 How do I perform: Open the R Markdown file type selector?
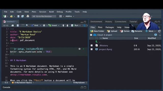80,83
